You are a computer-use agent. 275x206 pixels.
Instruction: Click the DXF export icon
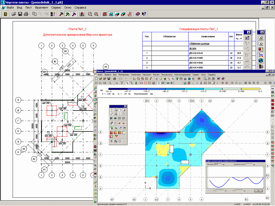[261, 55]
